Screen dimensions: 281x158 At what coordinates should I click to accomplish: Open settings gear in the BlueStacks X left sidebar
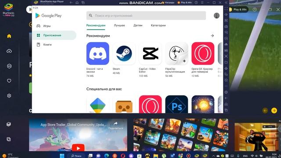tap(9, 96)
